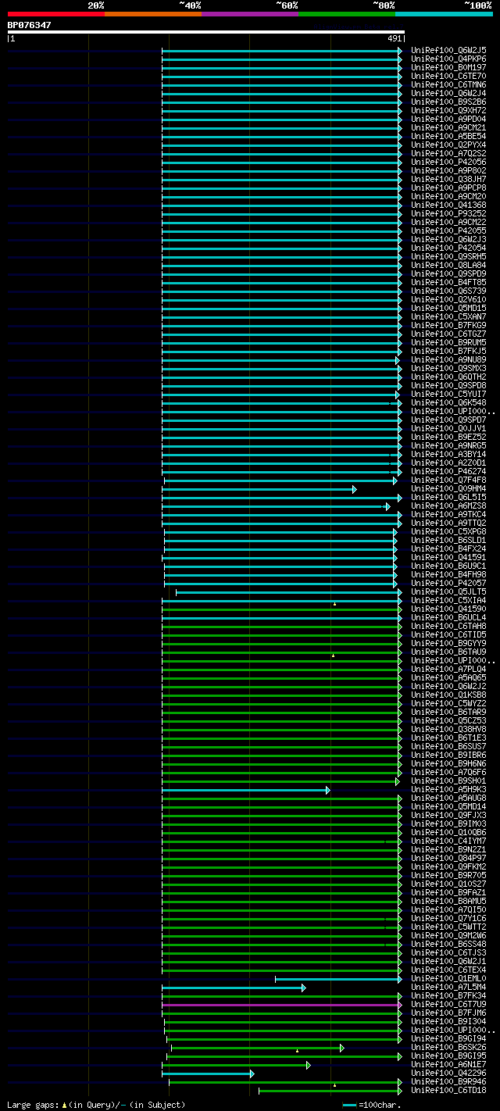Viewport: 500px width, 1111px height.
Task: Click the cyan ~100% identity legend segment
Action: tap(444, 14)
